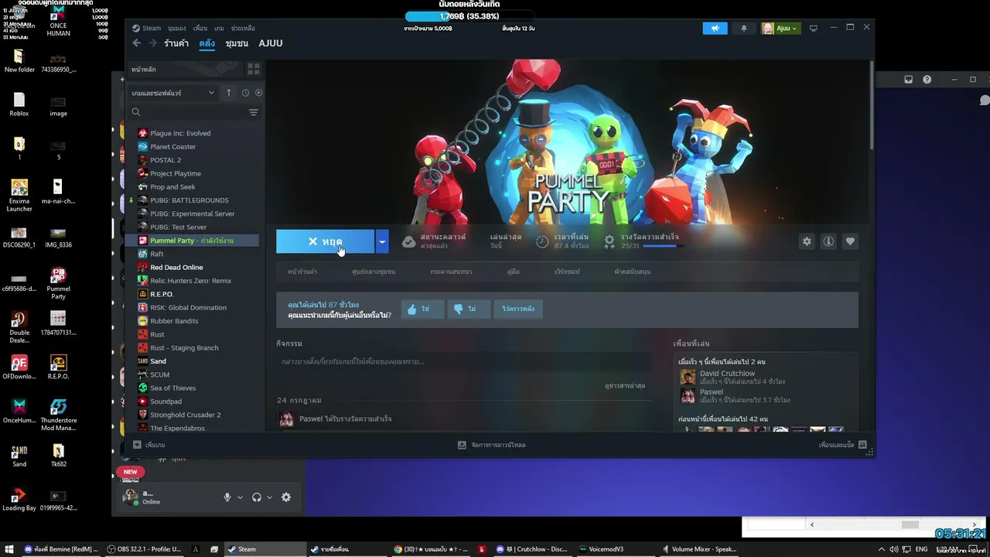This screenshot has width=990, height=557.
Task: Click Add a Game at bottom left
Action: pos(149,445)
